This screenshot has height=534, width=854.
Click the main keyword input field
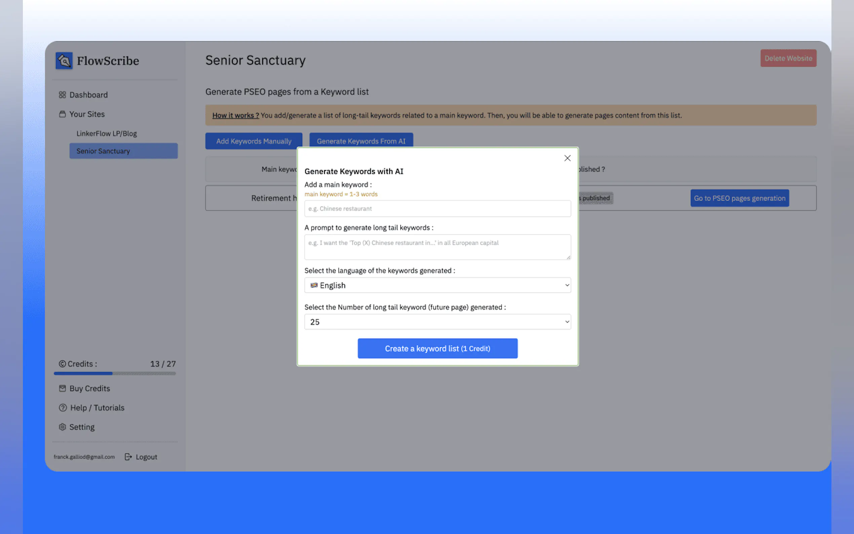pyautogui.click(x=437, y=209)
